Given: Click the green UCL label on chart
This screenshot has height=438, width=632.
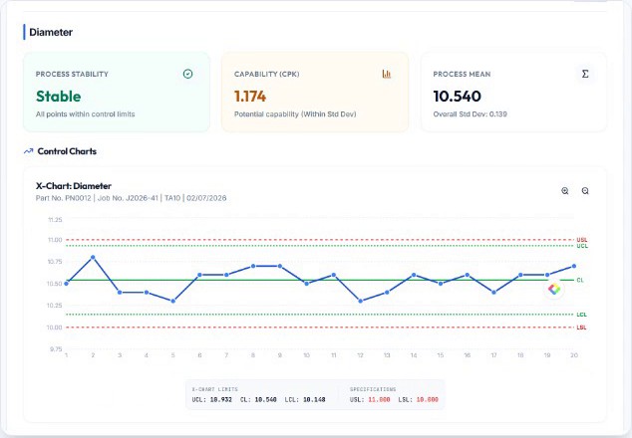Looking at the screenshot, I should pyautogui.click(x=581, y=246).
